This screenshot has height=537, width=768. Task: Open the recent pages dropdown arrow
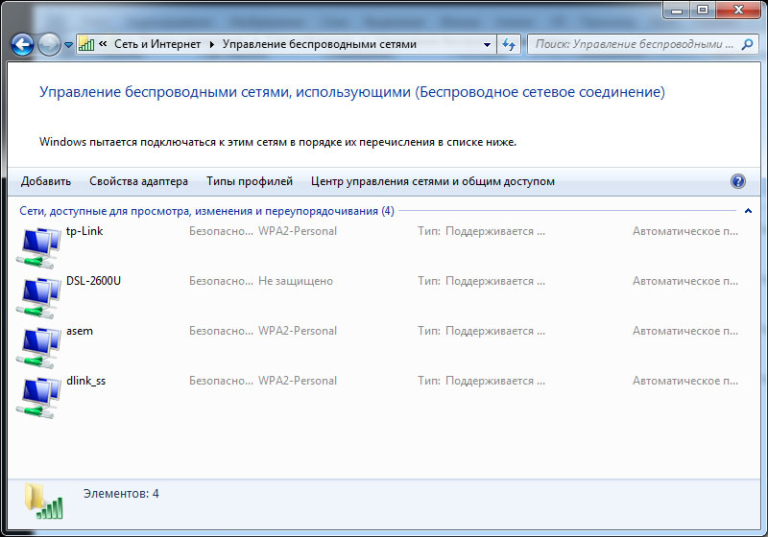[x=68, y=45]
